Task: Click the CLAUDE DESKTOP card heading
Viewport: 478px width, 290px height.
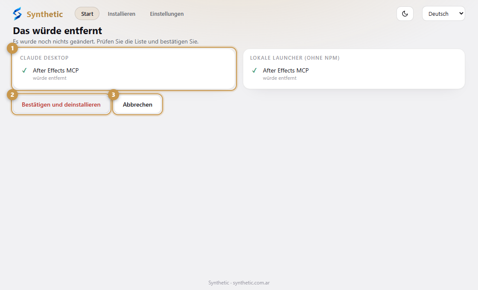Action: (44, 58)
